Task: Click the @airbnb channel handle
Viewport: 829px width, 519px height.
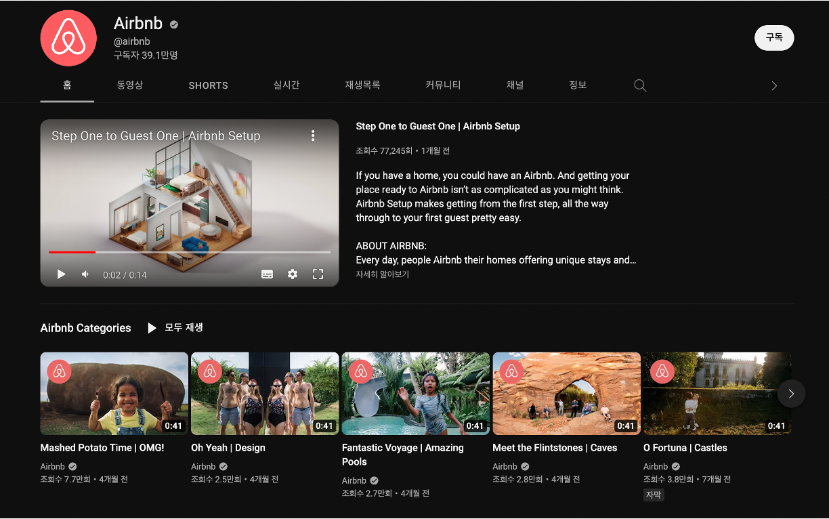Action: click(x=132, y=41)
